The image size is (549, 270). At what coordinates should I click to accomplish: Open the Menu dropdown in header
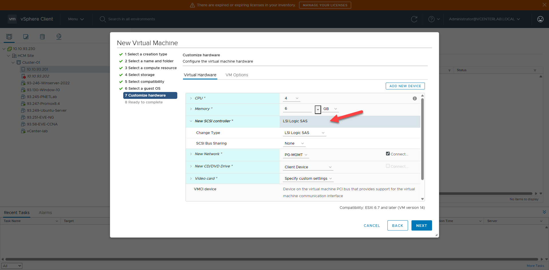(x=76, y=19)
